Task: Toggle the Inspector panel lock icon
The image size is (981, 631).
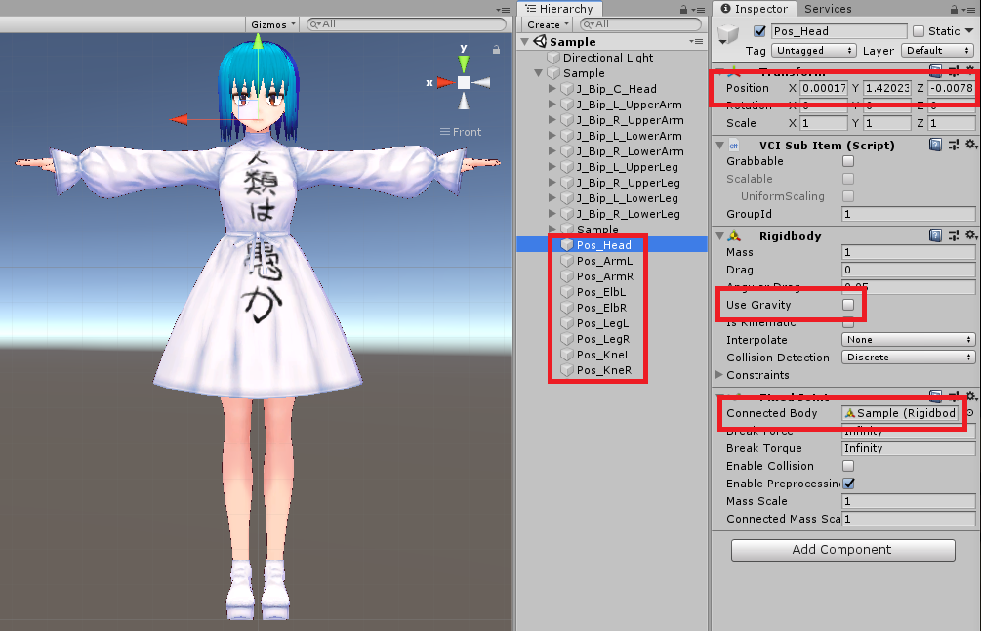Action: 954,10
